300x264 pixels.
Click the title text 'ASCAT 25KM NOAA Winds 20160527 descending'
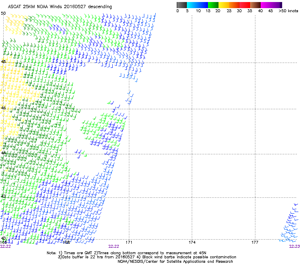[60, 6]
